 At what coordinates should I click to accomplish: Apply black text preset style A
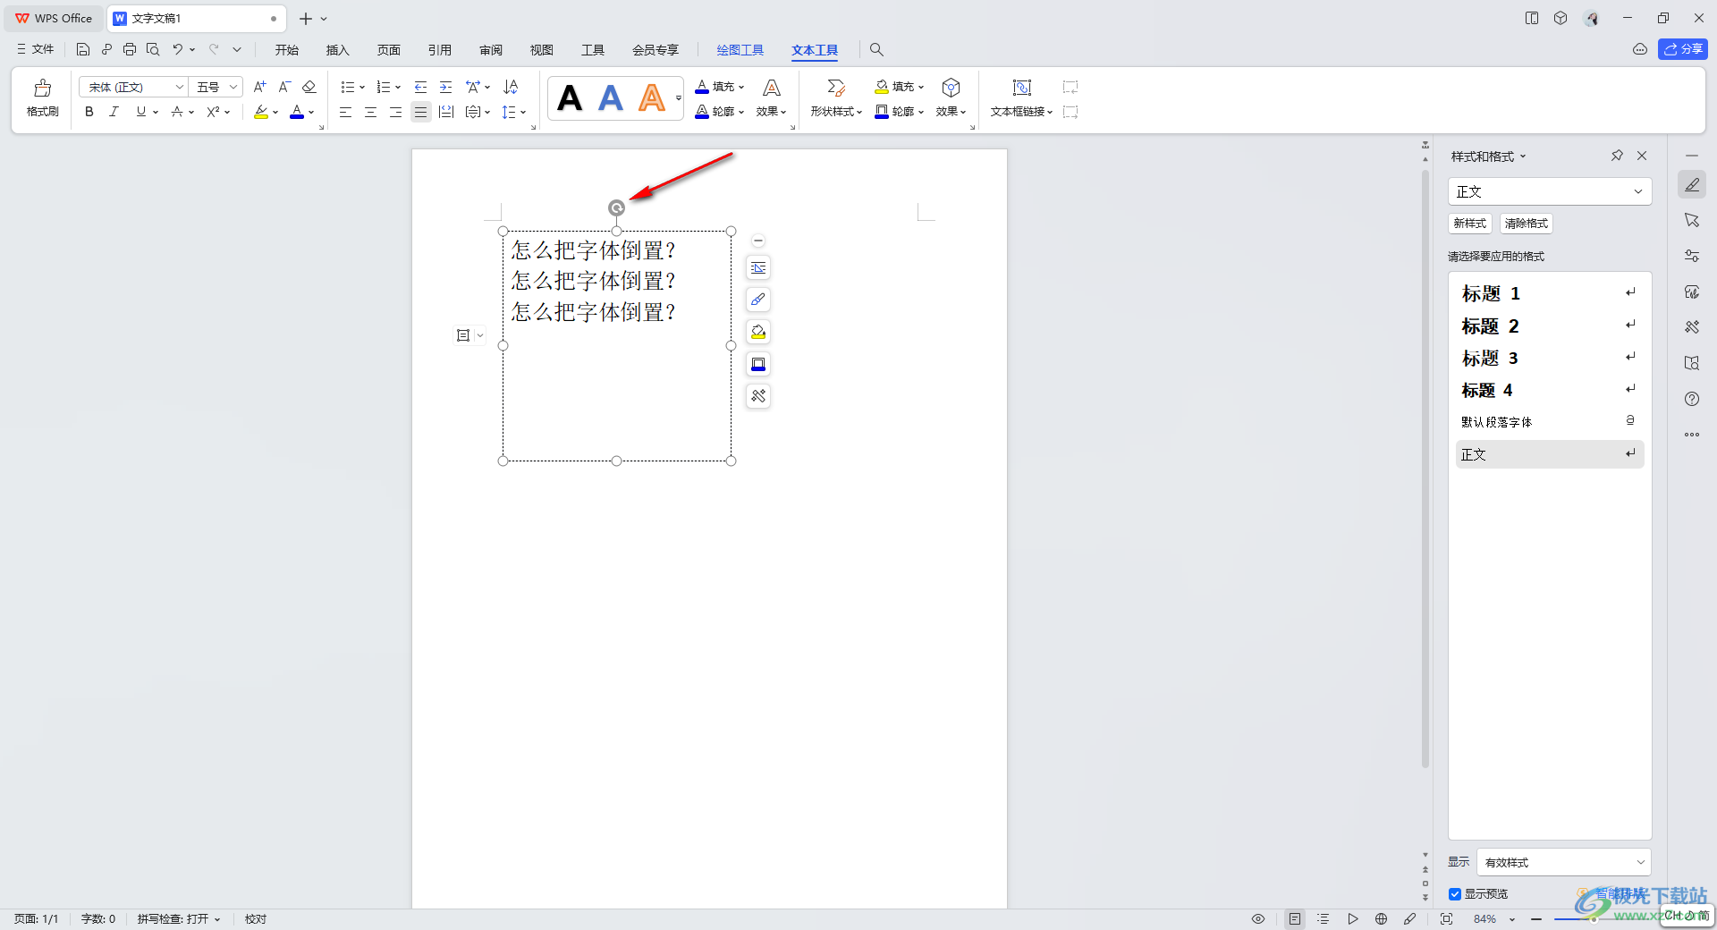point(570,97)
